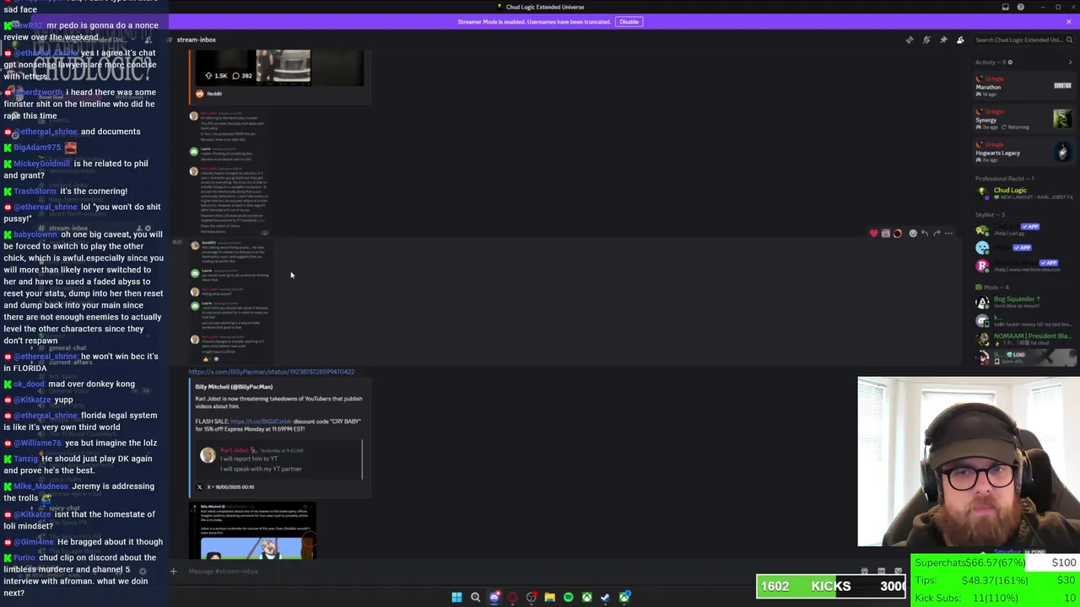Open the Discord inbox icon
1080x607 pixels.
click(1005, 7)
